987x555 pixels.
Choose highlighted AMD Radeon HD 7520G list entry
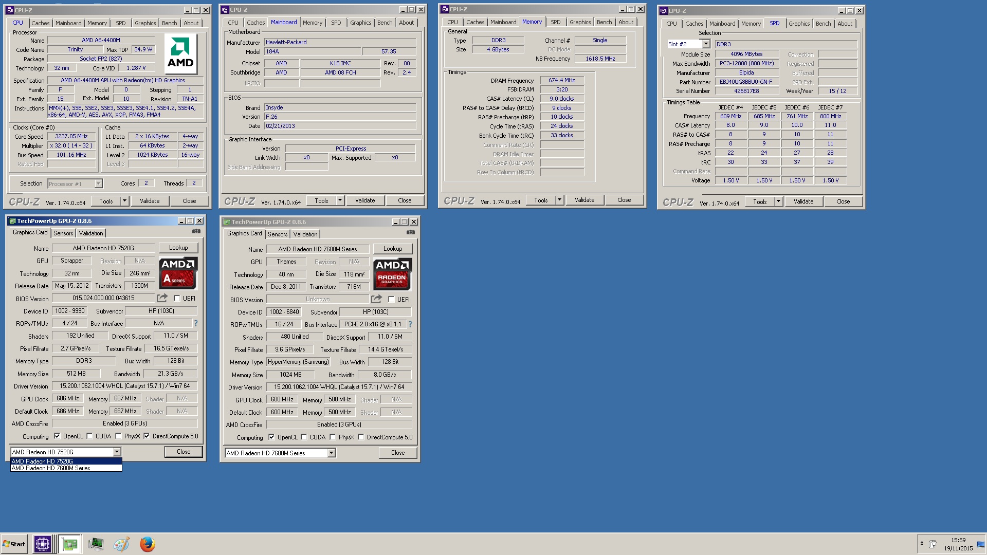tap(66, 461)
